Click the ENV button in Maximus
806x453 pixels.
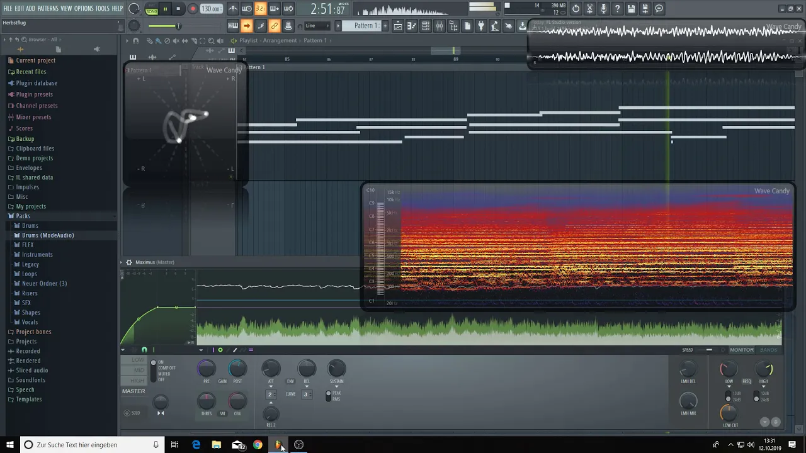coord(290,381)
